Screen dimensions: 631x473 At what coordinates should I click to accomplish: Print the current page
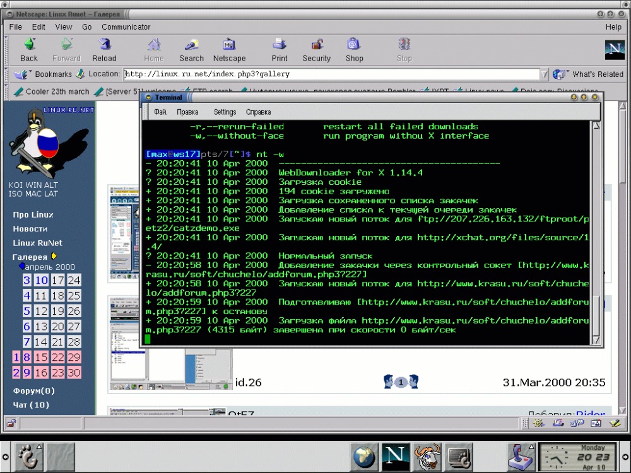280,49
